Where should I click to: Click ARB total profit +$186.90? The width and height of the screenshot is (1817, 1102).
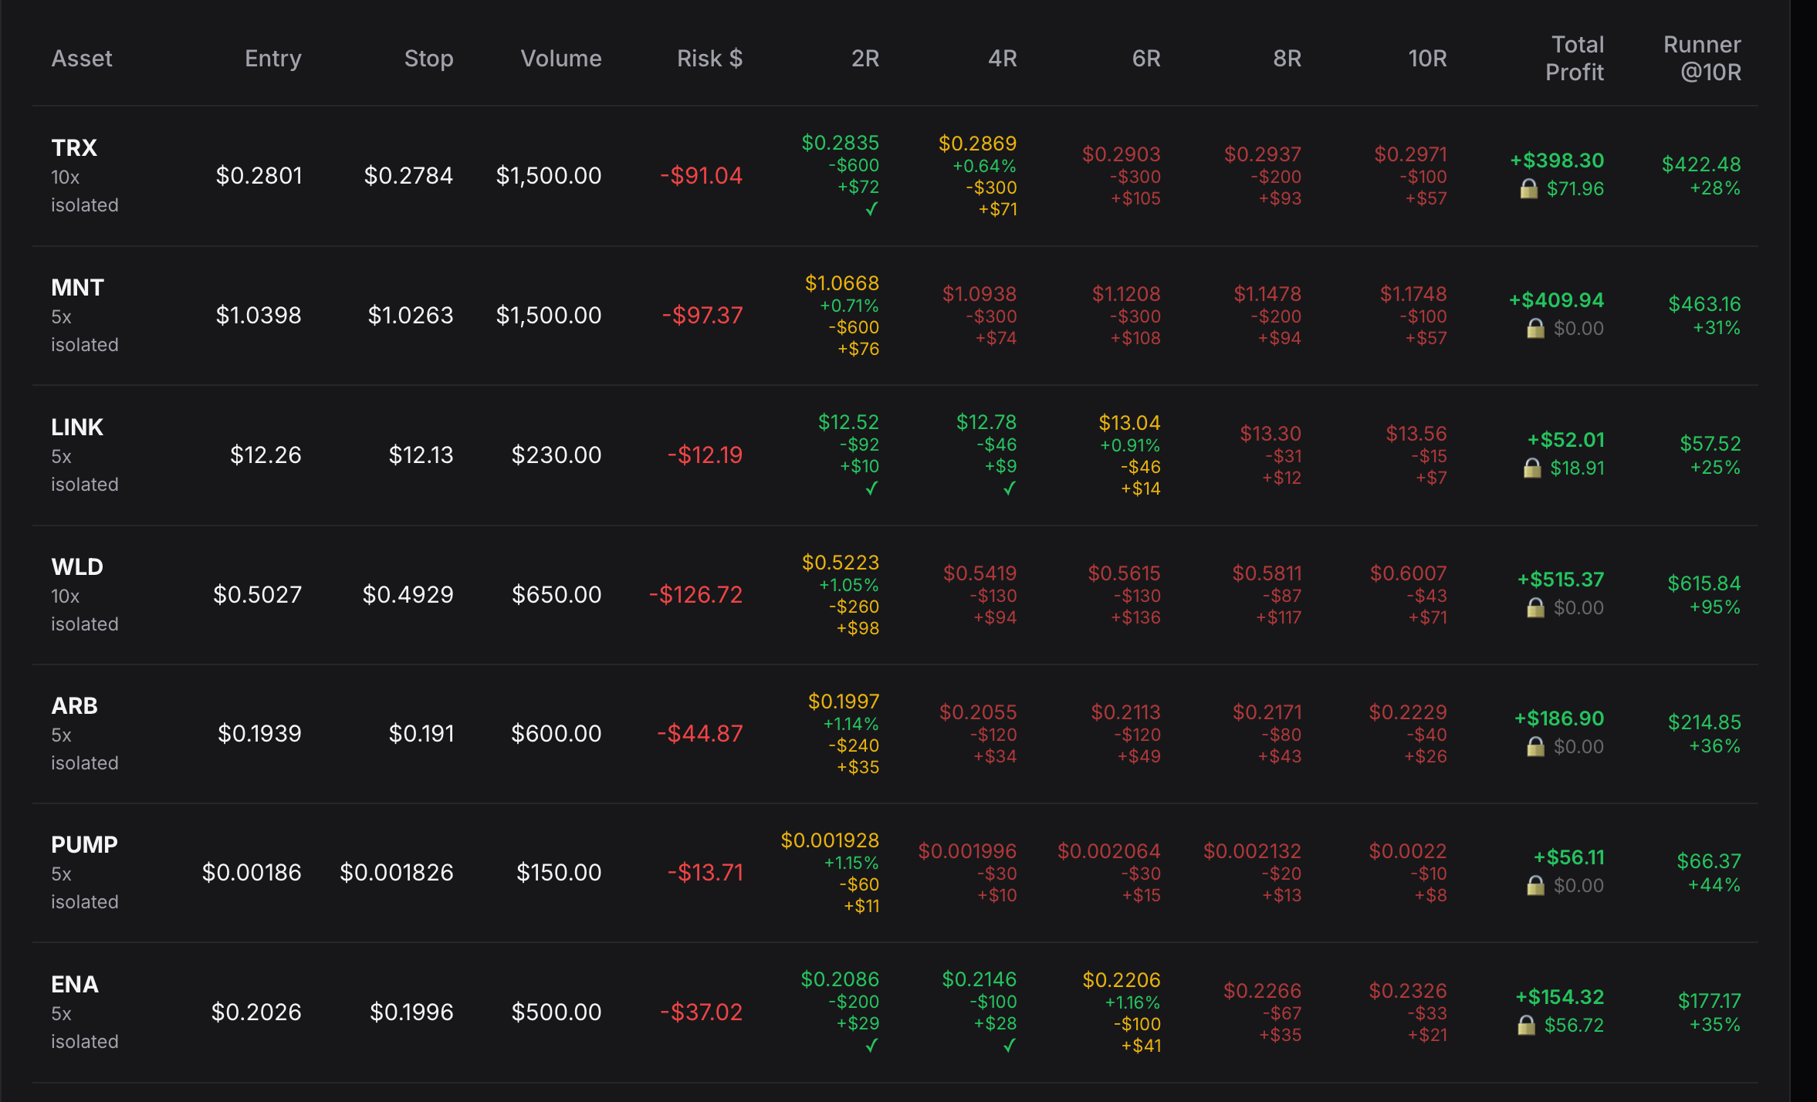tap(1559, 718)
